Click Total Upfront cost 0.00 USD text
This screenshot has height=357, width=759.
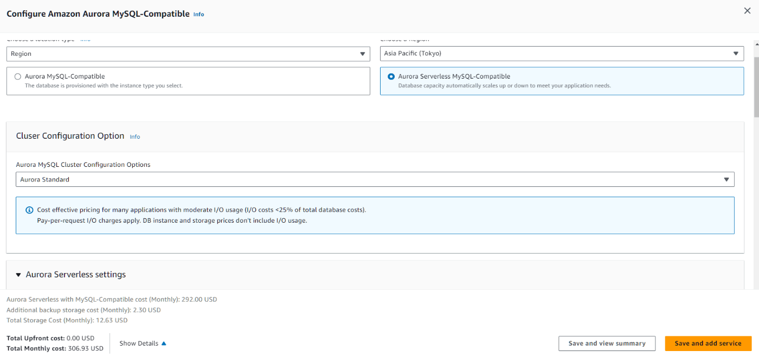50,338
